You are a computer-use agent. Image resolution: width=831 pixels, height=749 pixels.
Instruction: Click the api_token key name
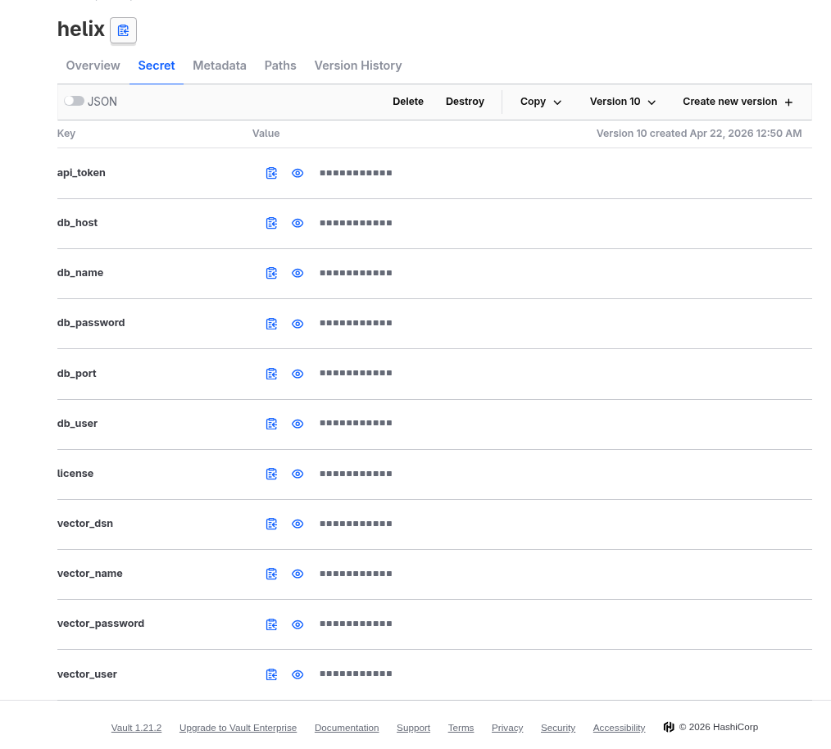point(81,173)
